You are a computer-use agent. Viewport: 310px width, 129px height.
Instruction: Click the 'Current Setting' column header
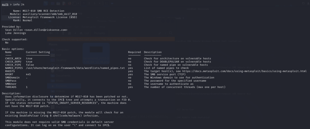point(38,52)
